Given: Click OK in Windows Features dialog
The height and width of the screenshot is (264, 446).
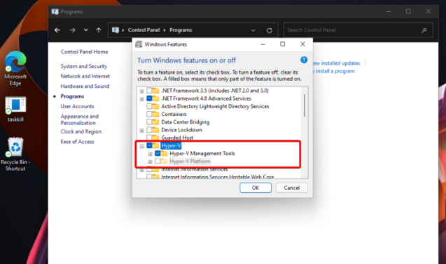Looking at the screenshot, I should [256, 188].
